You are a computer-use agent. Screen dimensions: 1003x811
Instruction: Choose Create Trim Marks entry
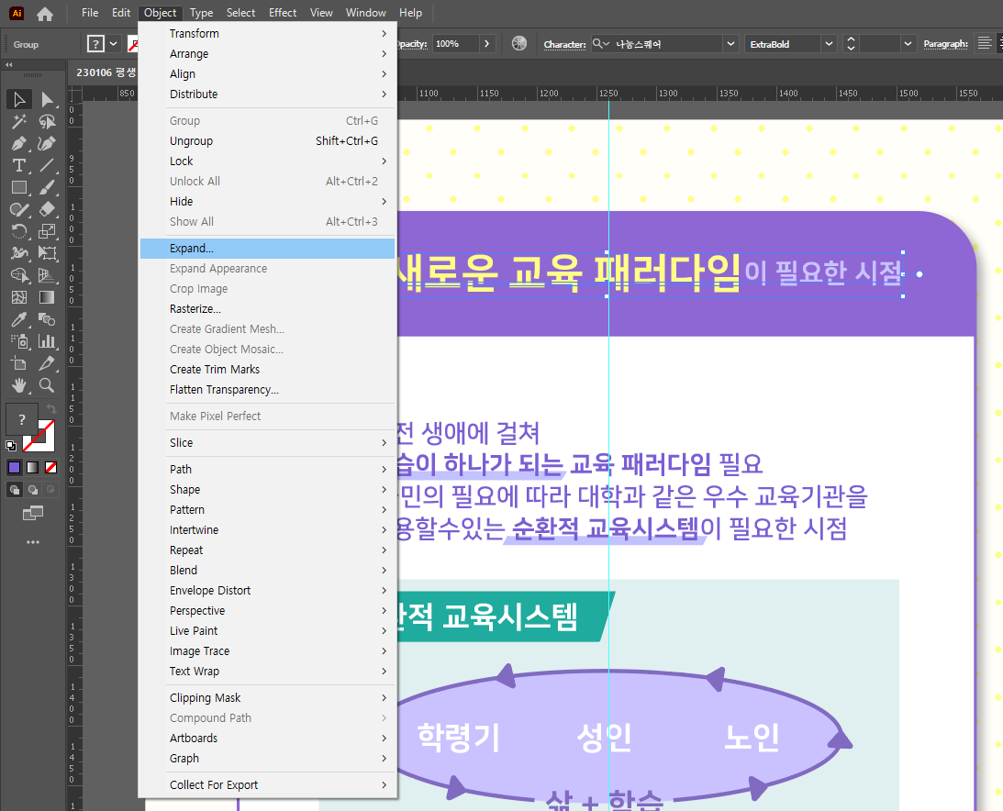point(267,370)
